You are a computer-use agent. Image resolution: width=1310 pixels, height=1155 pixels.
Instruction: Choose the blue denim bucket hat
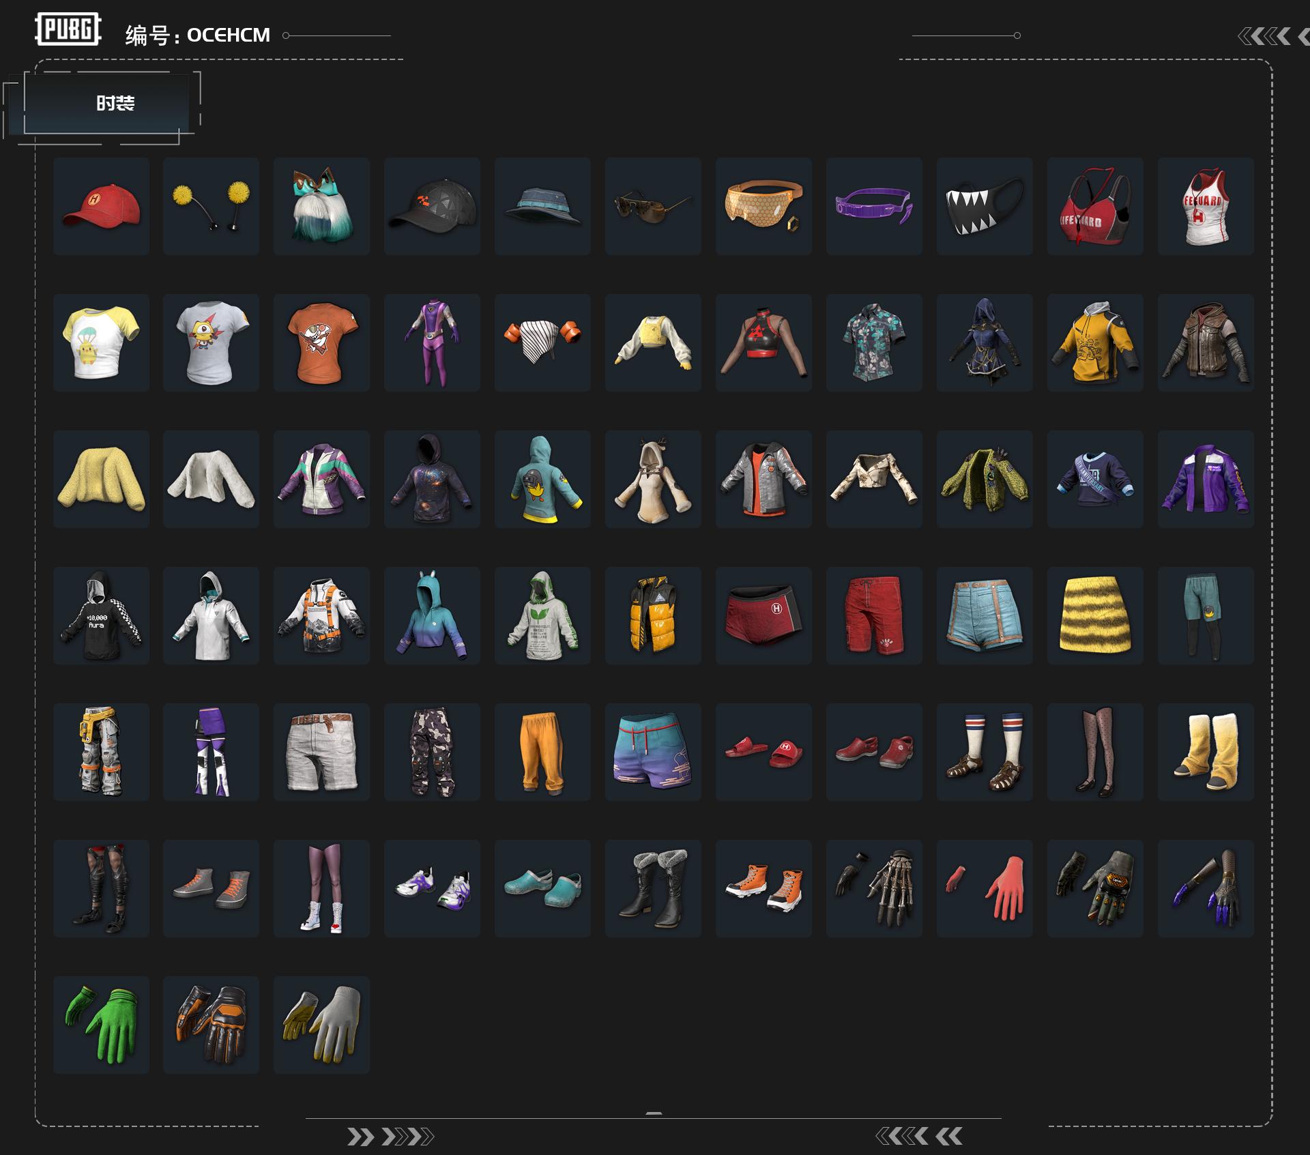pyautogui.click(x=542, y=206)
